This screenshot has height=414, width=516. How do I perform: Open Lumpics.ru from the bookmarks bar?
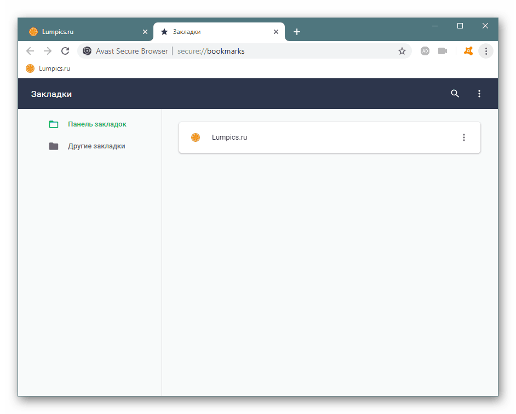48,68
